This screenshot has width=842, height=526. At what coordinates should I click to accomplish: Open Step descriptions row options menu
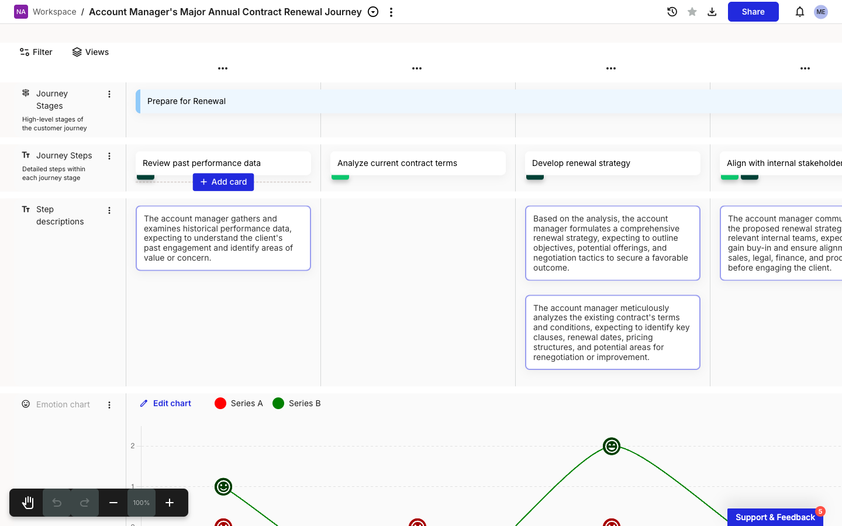click(109, 210)
